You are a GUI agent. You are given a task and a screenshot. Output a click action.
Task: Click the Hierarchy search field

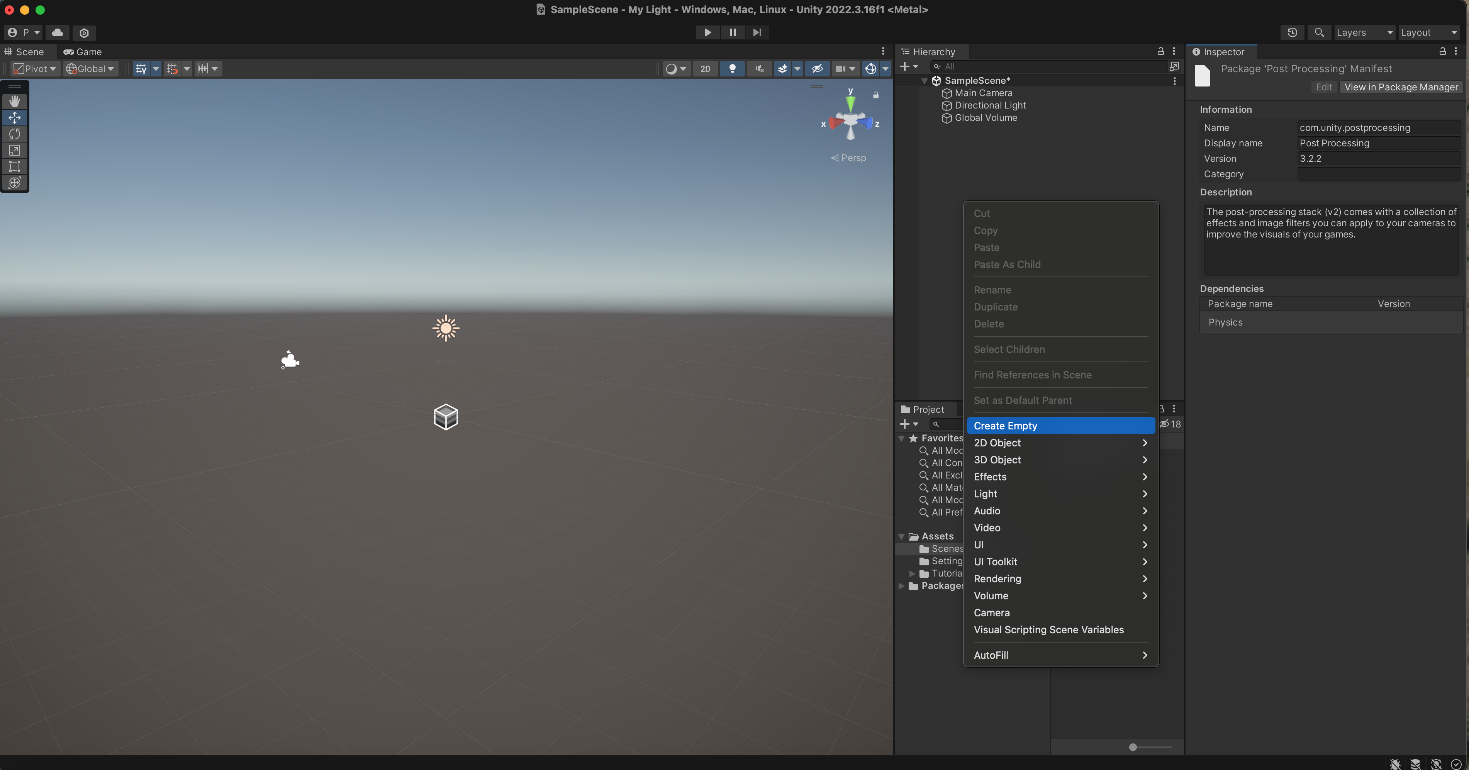tap(1049, 67)
